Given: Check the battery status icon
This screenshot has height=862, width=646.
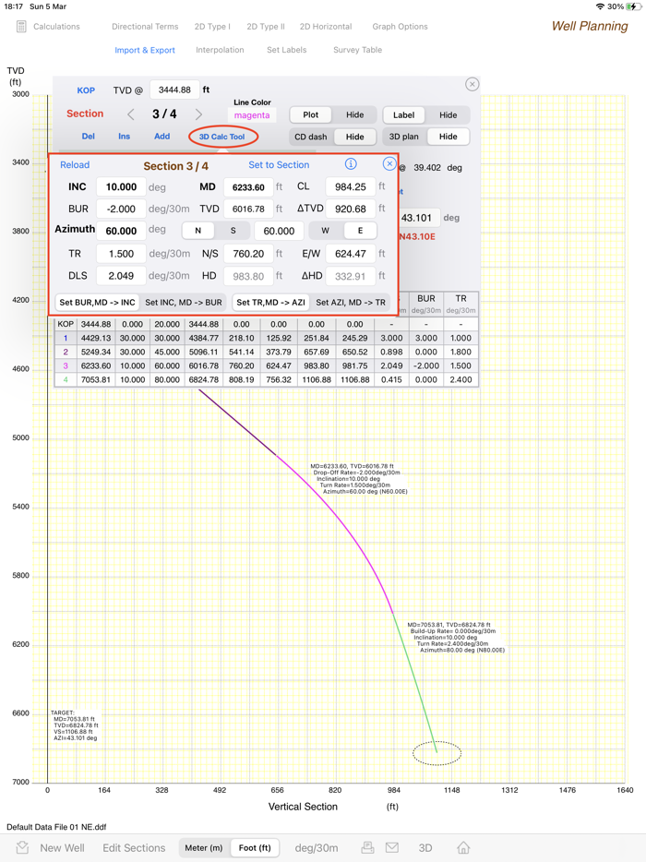Looking at the screenshot, I should [x=633, y=6].
